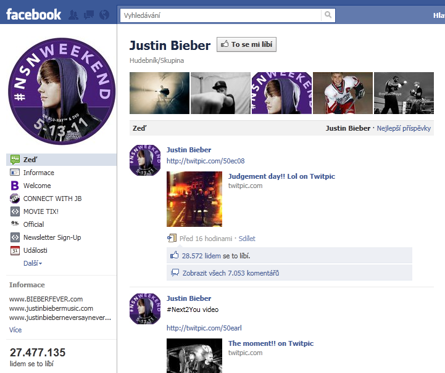Click the CONNECT WITH JB round icon

15,199
